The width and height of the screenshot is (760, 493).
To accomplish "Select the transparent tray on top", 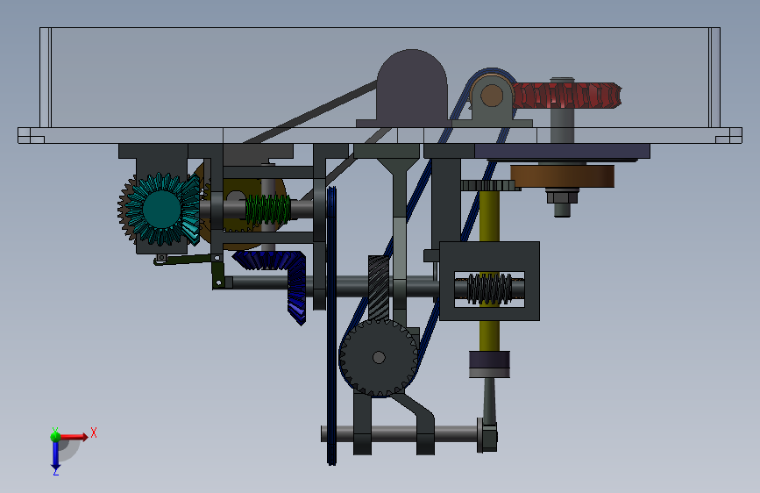I will 380,78.
